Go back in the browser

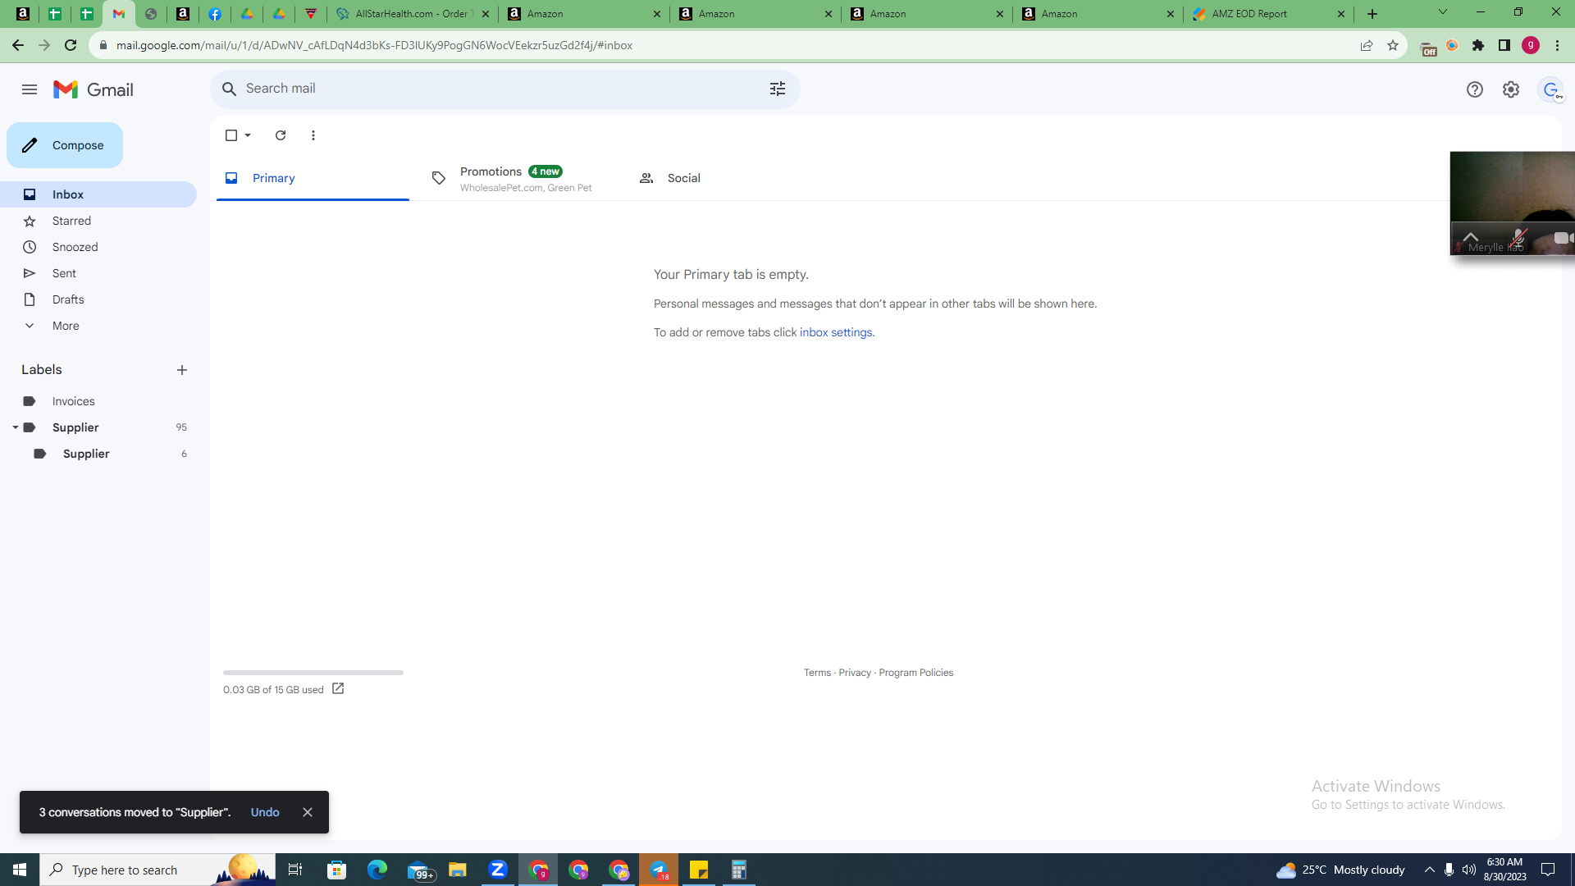coord(18,45)
